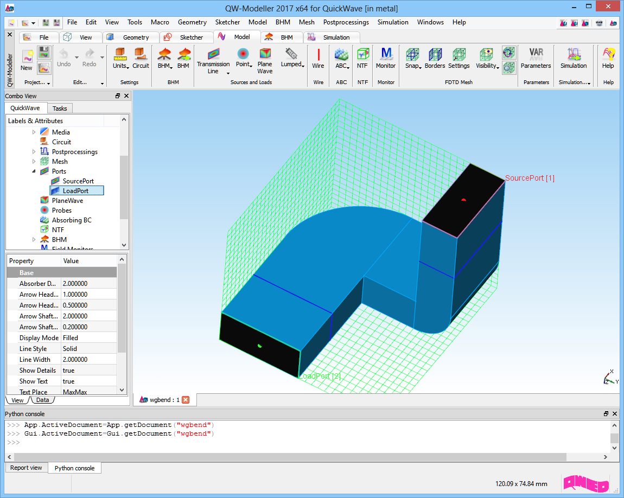624x498 pixels.
Task: Open the Circuit settings icon
Action: [140, 54]
